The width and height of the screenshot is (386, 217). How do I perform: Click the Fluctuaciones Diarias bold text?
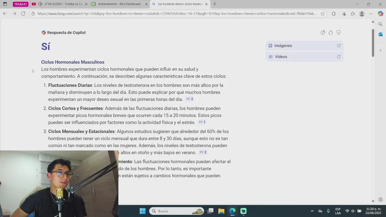[x=70, y=85]
